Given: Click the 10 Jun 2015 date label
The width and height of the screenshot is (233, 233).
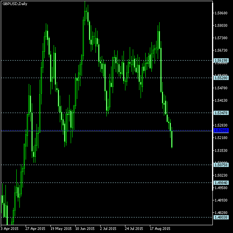Looking at the screenshot, I should click(x=85, y=229).
